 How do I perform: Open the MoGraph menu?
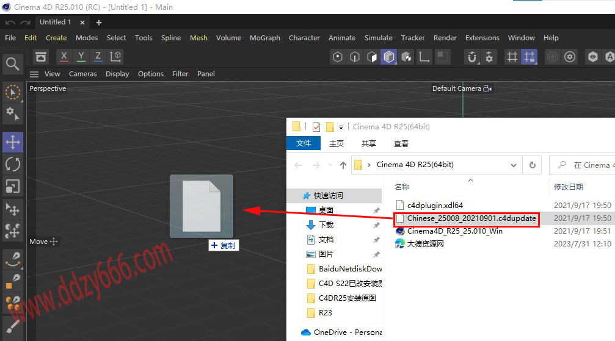pyautogui.click(x=265, y=38)
